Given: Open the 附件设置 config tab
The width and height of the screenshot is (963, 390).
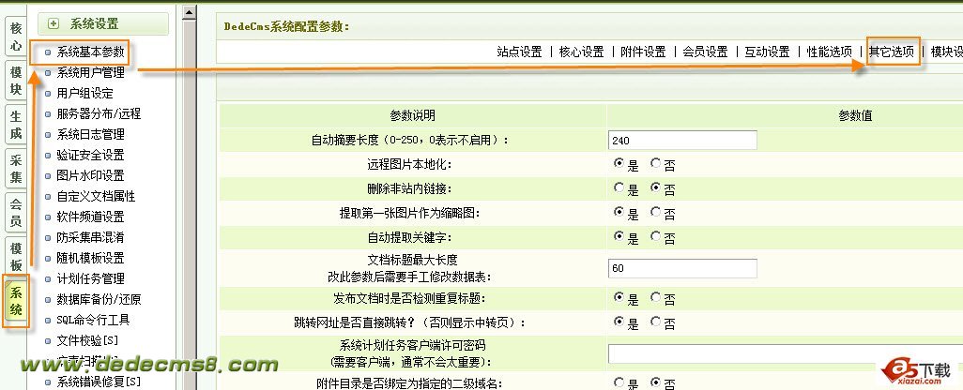Looking at the screenshot, I should [x=643, y=52].
